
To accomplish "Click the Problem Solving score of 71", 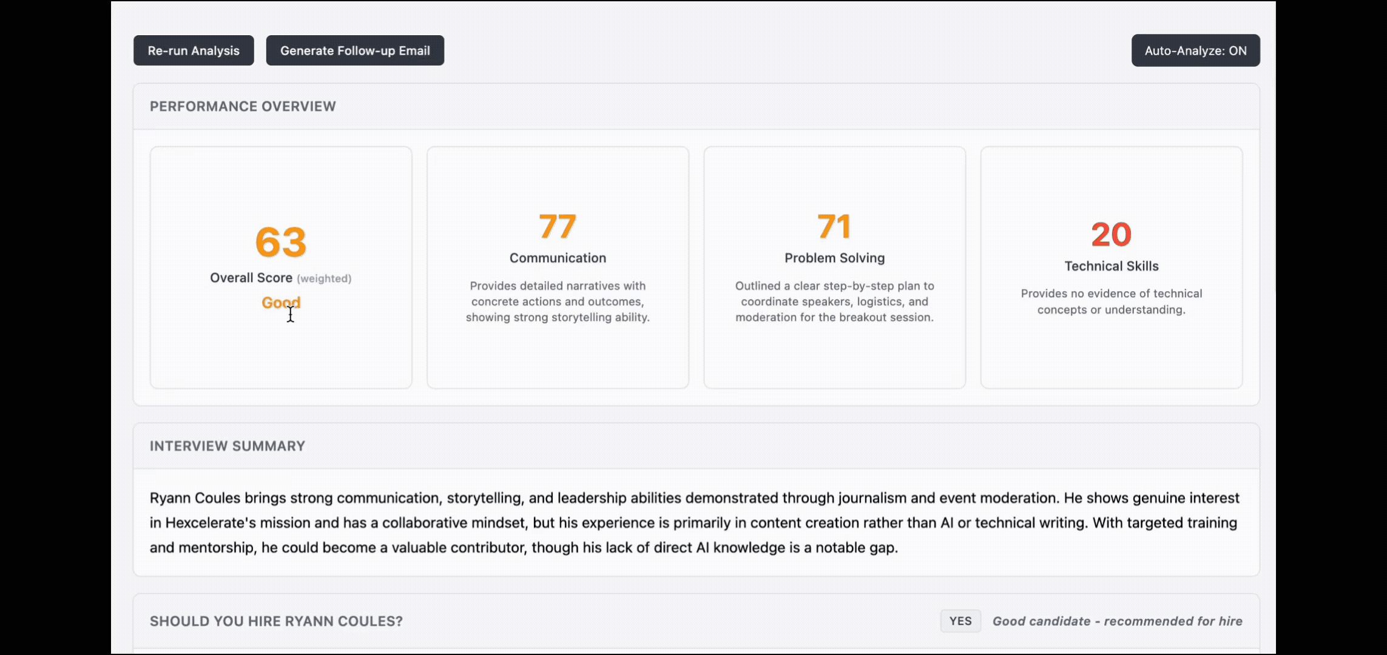I will click(834, 226).
